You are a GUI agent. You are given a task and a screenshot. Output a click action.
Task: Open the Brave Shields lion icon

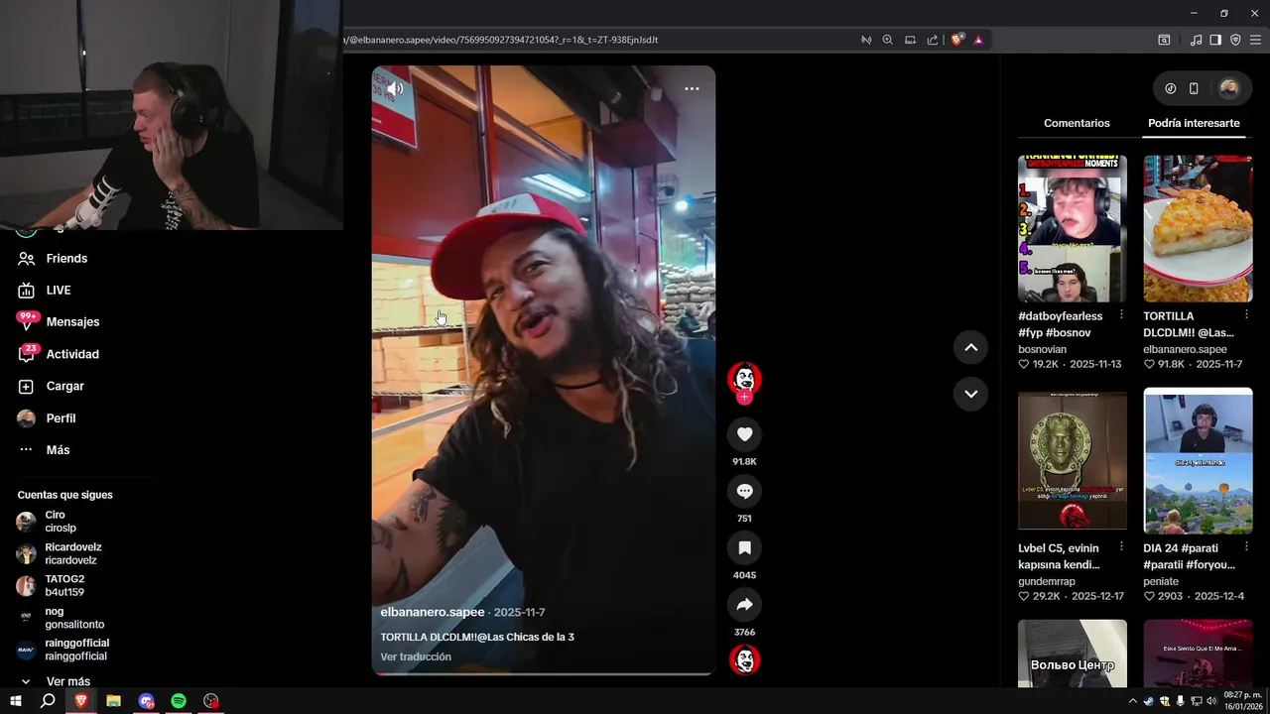click(x=956, y=40)
